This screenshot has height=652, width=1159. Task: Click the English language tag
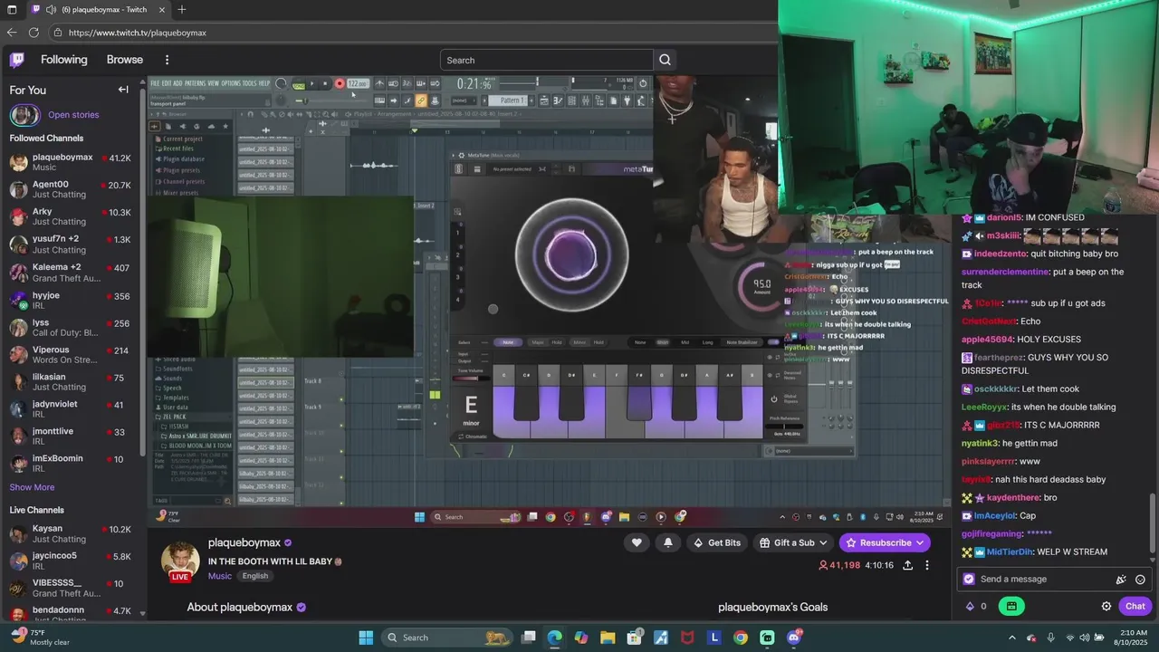pos(255,576)
